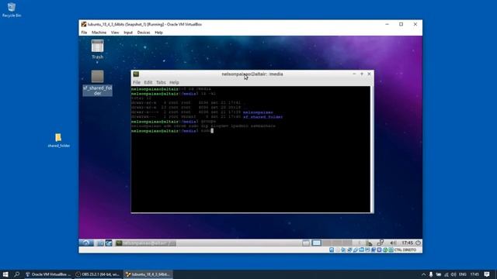Viewport: 497px width, 279px height.
Task: Click the Lubuntu panel clock showing 17:45
Action: [407, 243]
